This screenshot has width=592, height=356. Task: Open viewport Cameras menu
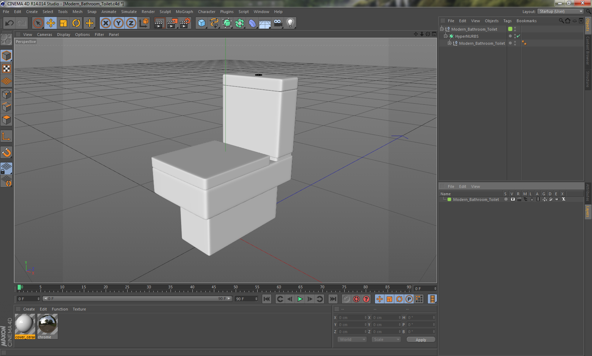tap(44, 35)
